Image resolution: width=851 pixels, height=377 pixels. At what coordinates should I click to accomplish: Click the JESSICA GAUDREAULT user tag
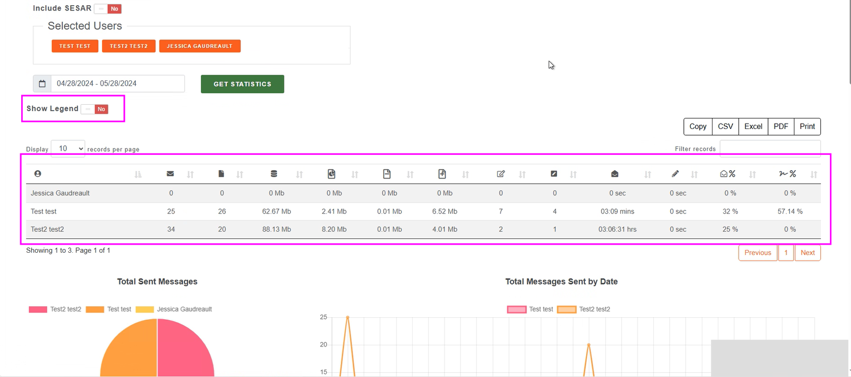coord(200,46)
